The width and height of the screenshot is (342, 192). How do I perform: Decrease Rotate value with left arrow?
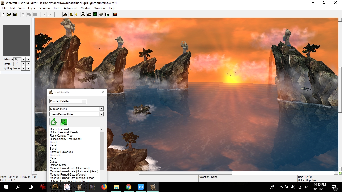23,64
